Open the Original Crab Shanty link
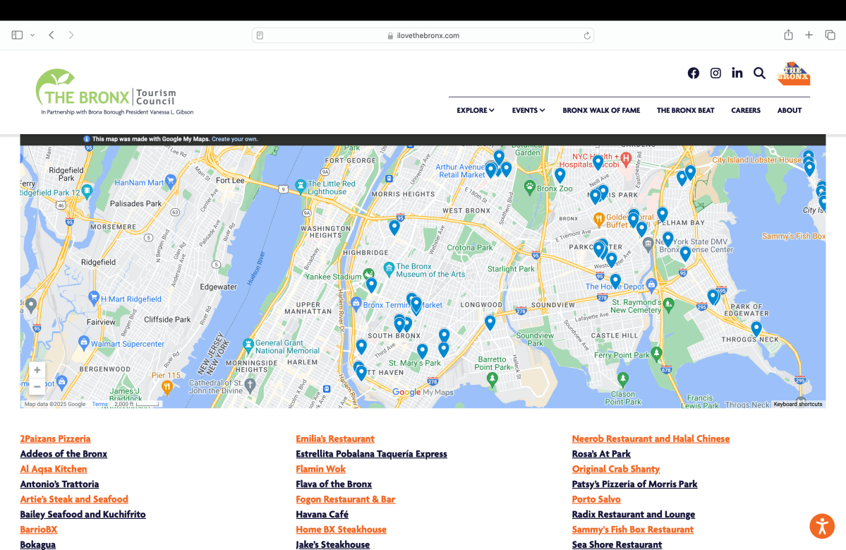This screenshot has width=846, height=550. [x=615, y=469]
